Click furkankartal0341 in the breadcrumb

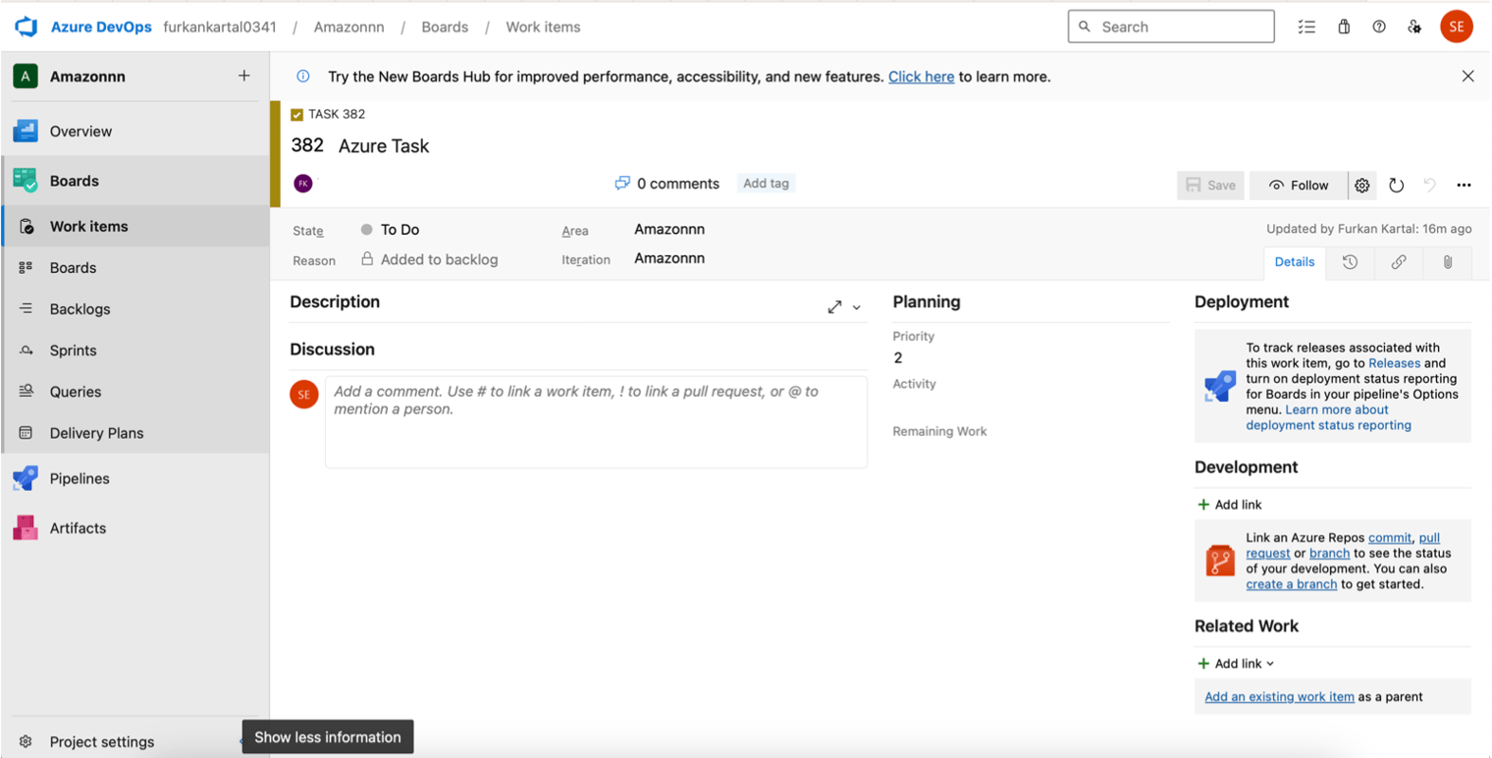[x=220, y=27]
